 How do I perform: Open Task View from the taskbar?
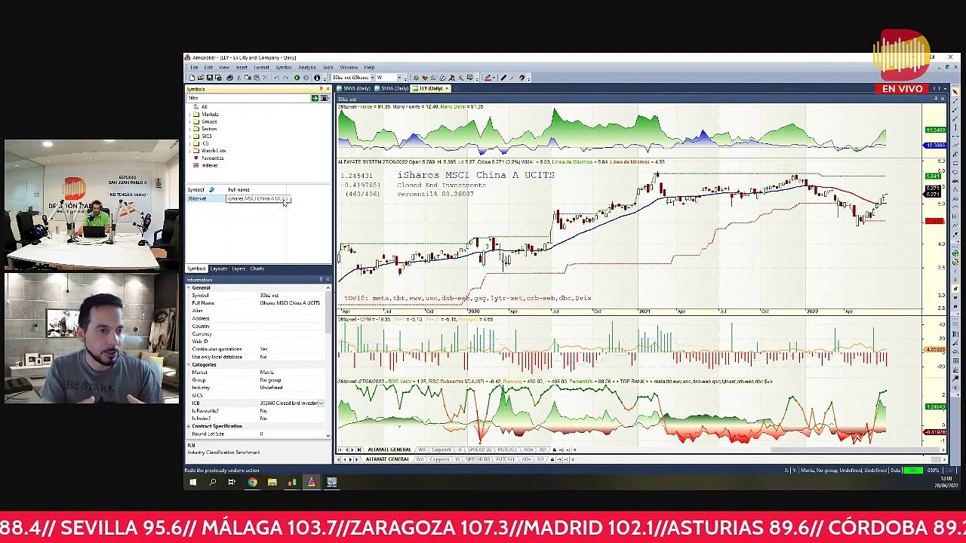click(232, 482)
